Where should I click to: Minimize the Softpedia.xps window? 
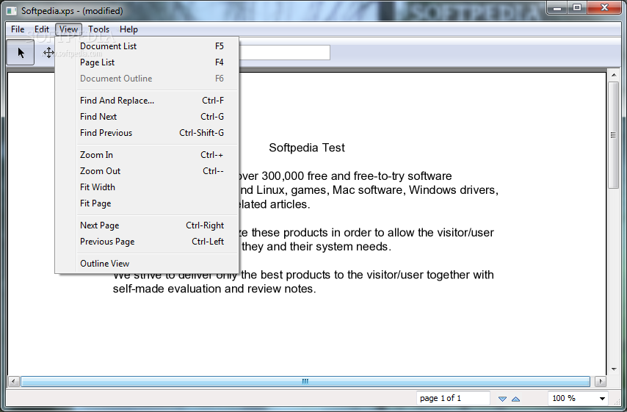(558, 8)
